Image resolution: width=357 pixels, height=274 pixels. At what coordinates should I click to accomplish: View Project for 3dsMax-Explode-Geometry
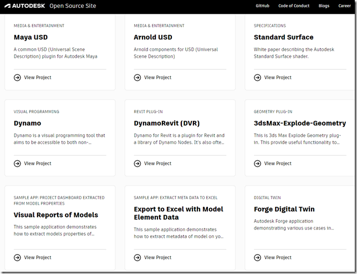pos(278,163)
